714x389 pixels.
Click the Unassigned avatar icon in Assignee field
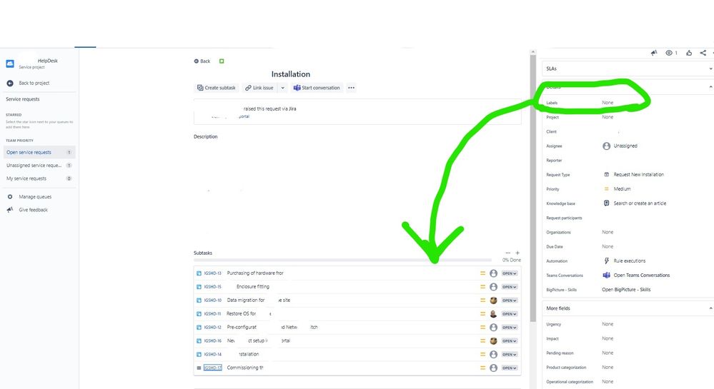(606, 146)
